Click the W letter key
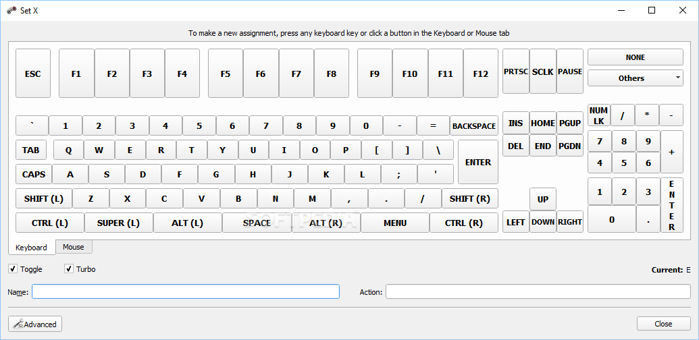Viewport: 699px width, 340px height. (99, 150)
